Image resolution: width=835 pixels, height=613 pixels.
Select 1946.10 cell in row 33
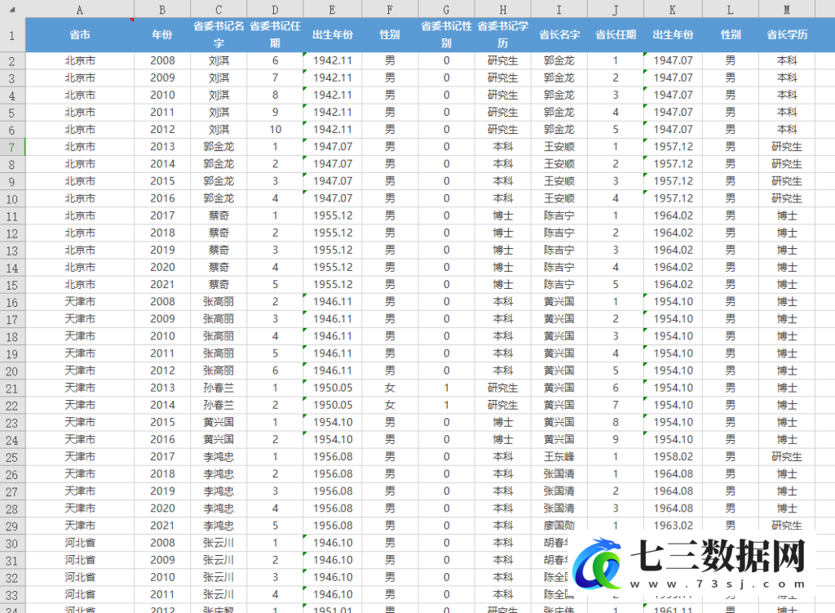(x=333, y=594)
